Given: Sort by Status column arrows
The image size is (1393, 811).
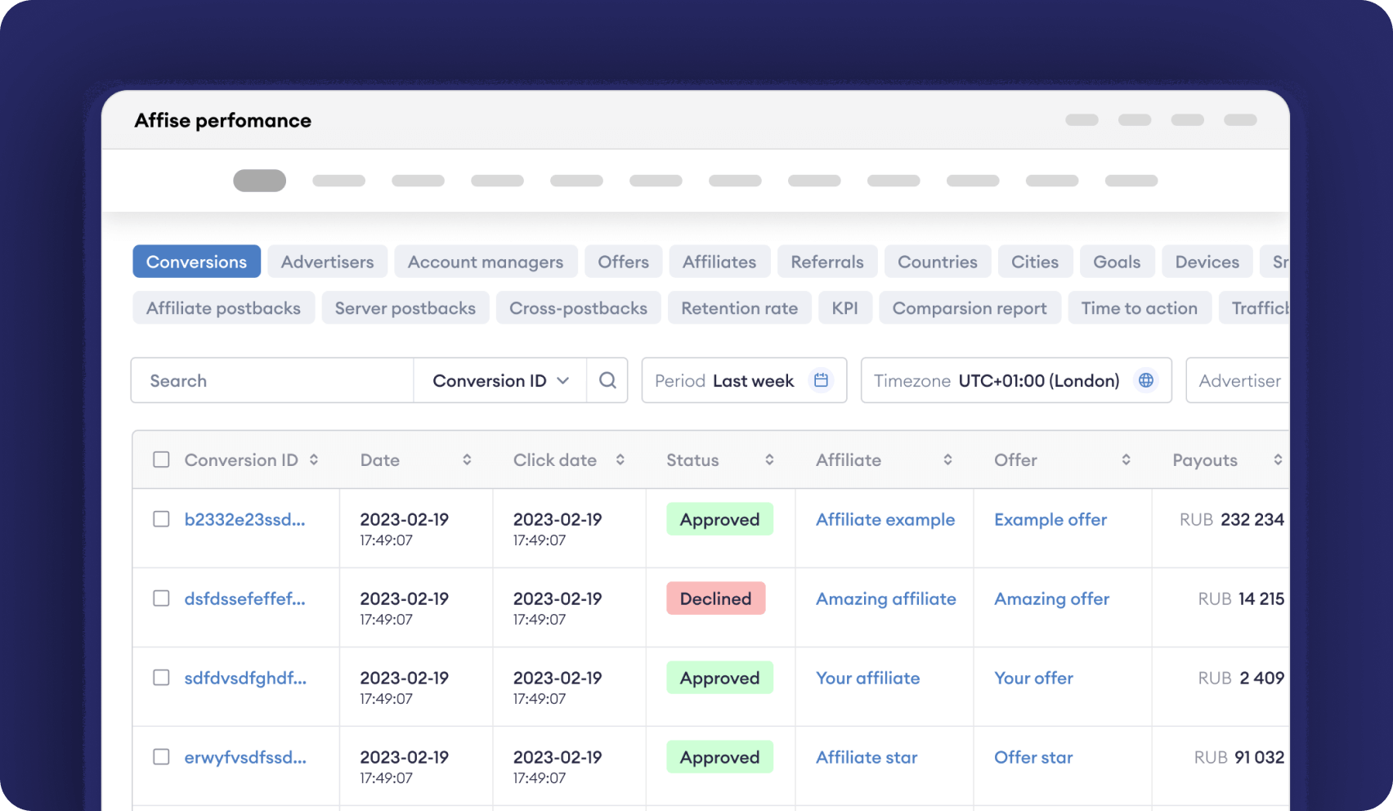Looking at the screenshot, I should coord(769,460).
